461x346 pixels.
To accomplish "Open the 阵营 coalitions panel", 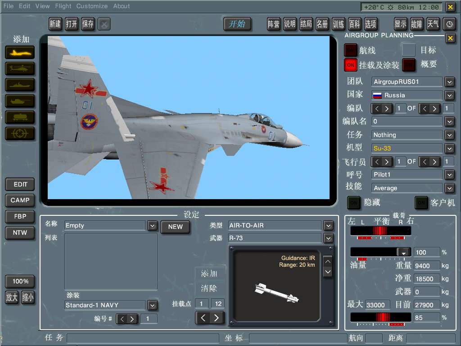I will (x=273, y=24).
